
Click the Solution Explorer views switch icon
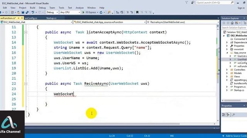pyautogui.click(x=237, y=23)
